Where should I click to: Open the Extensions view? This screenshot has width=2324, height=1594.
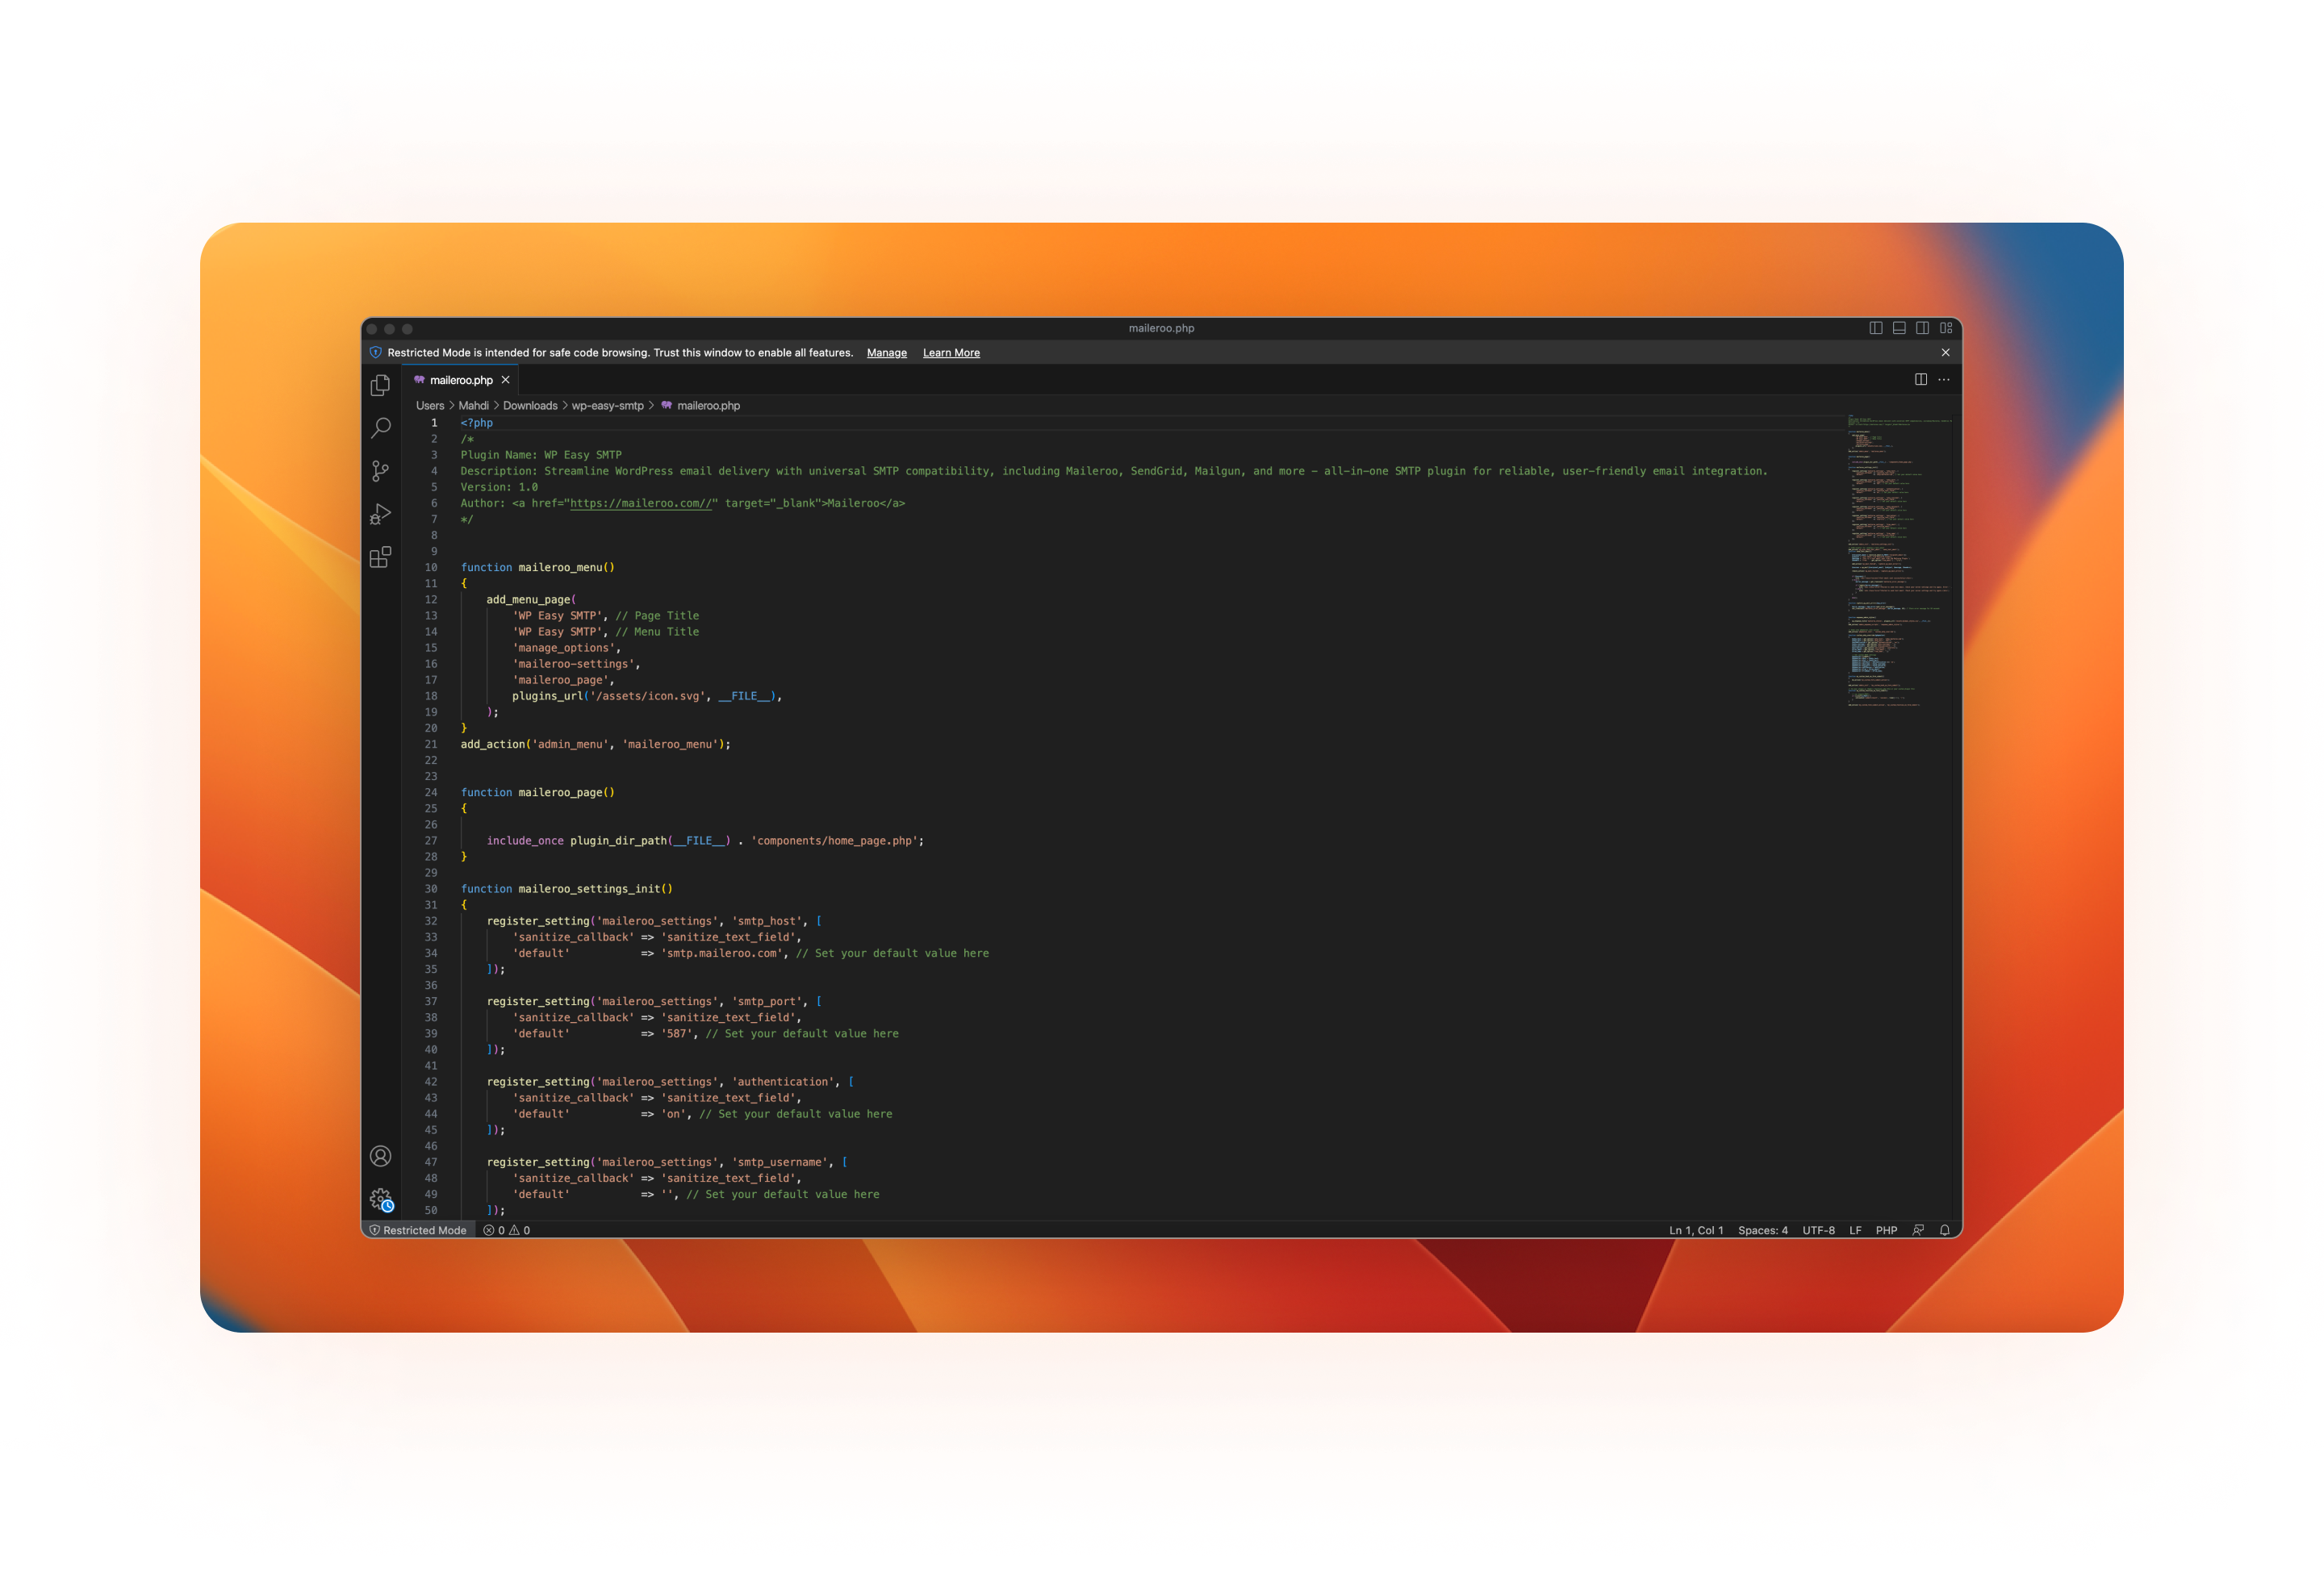(x=380, y=557)
